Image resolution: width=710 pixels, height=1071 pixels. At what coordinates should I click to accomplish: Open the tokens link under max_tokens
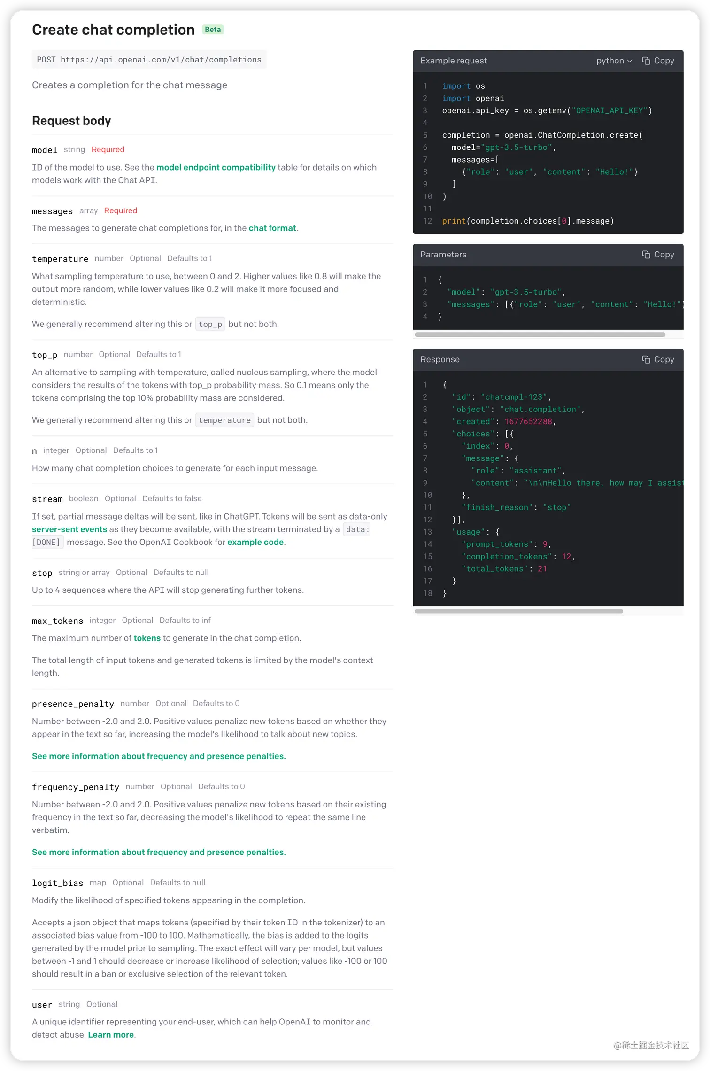tap(147, 638)
